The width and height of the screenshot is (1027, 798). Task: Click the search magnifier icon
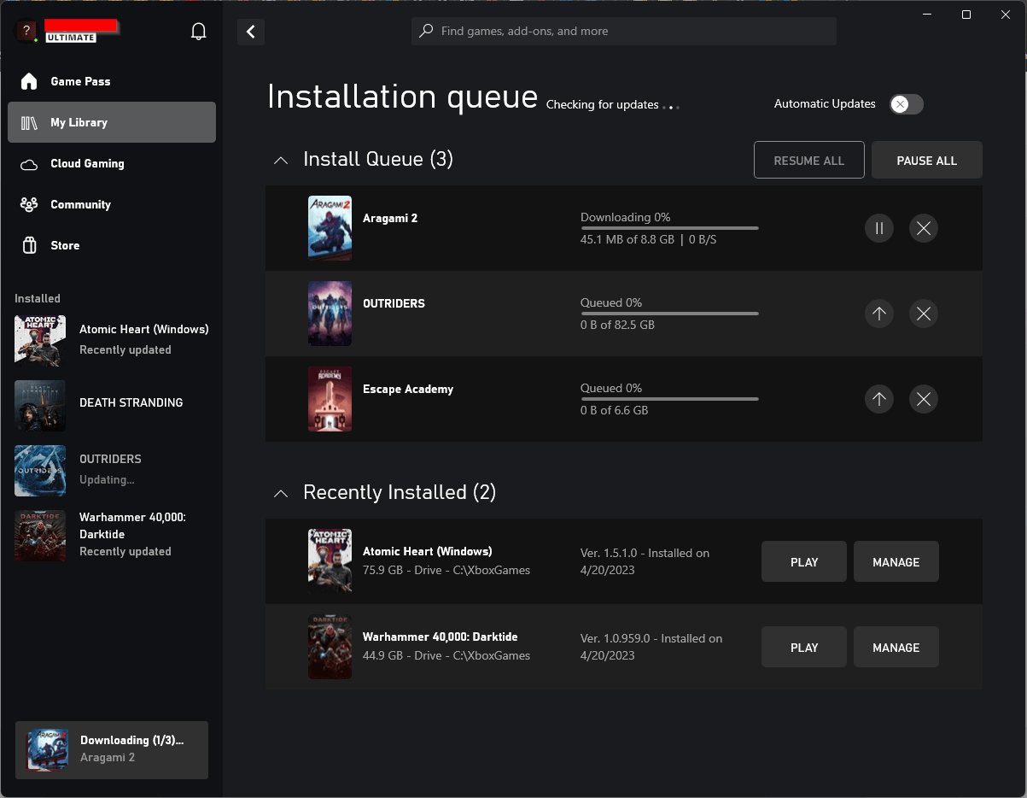[x=426, y=31]
